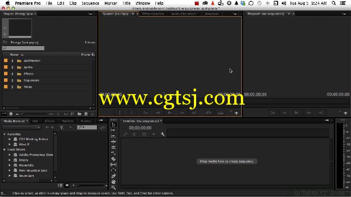
Task: Switch Media Browser to List View
Action: pyautogui.click(x=60, y=185)
